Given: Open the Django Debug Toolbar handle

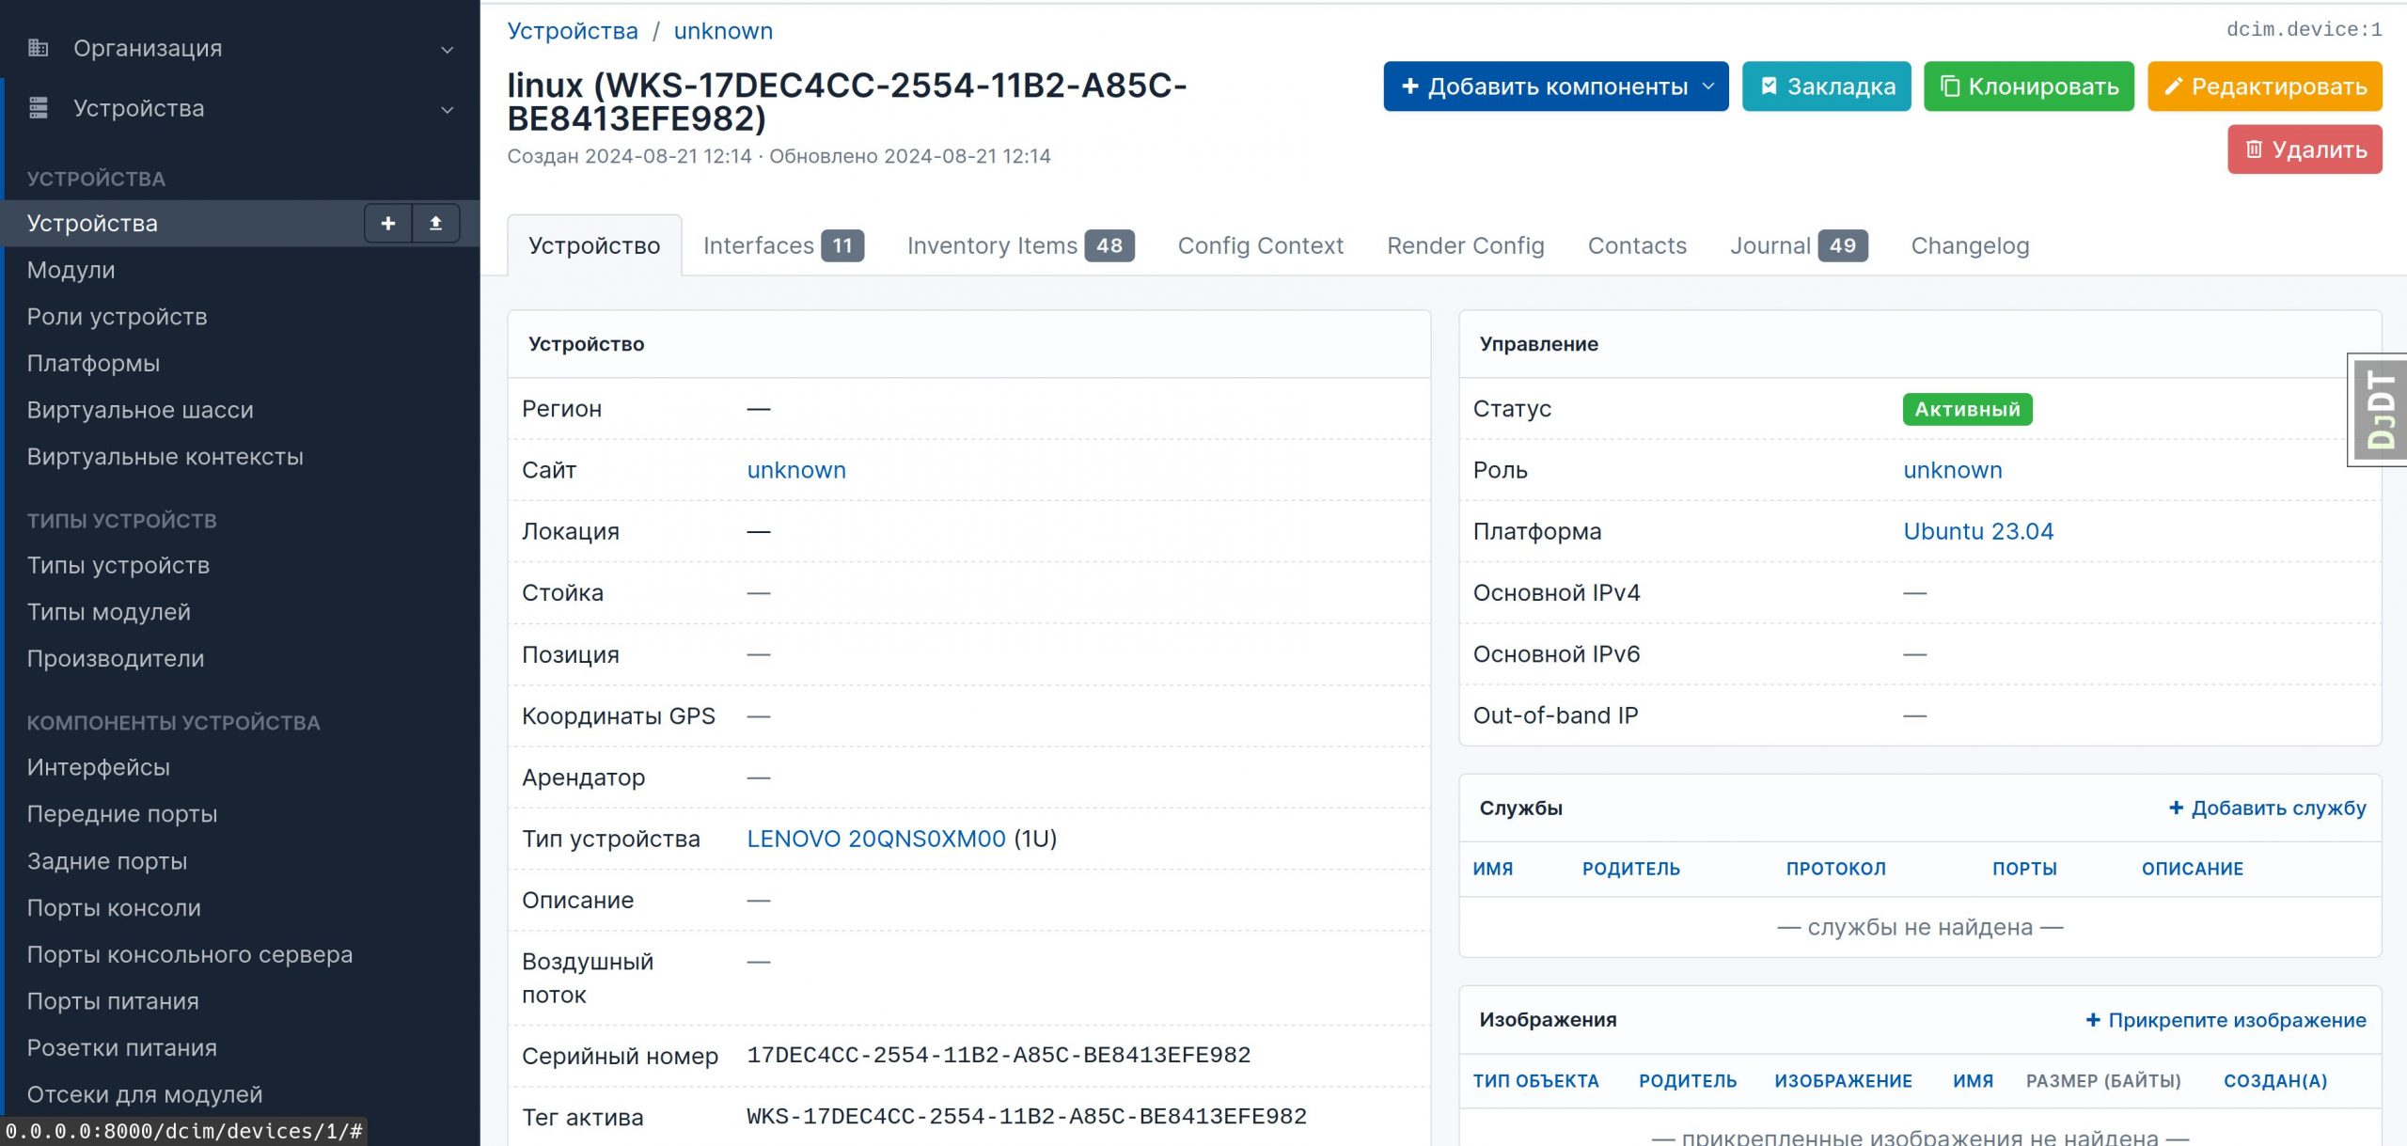Looking at the screenshot, I should (2378, 410).
